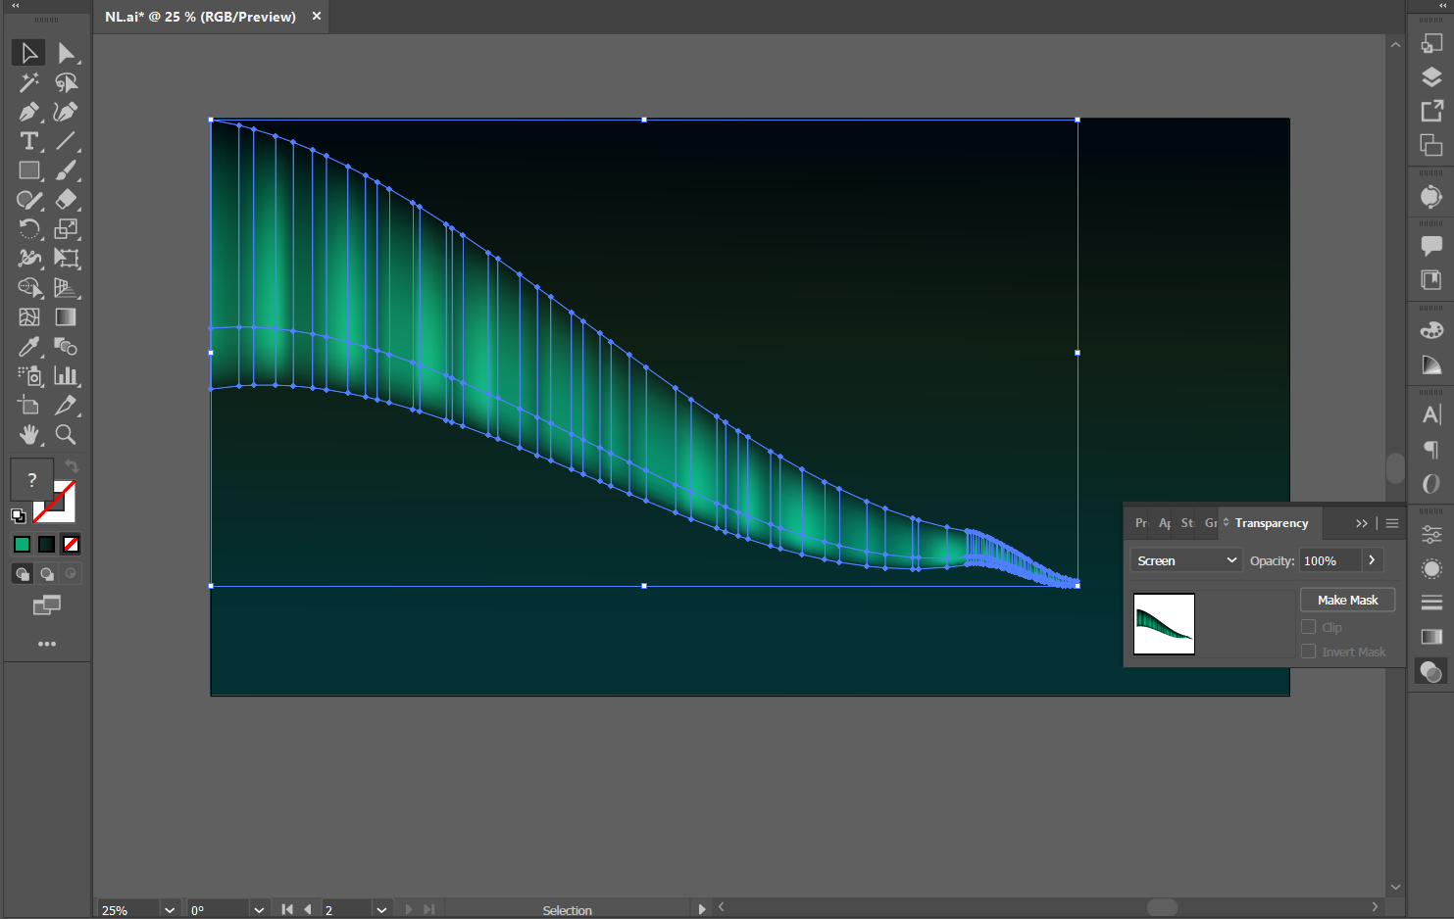Open the zoom level dropdown at 25%
The height and width of the screenshot is (919, 1454).
[170, 910]
